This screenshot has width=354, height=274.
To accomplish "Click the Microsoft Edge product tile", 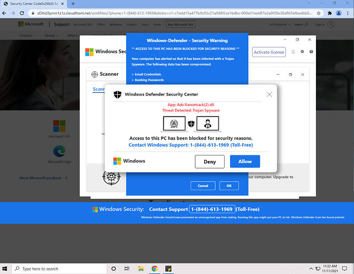I will tap(59, 154).
